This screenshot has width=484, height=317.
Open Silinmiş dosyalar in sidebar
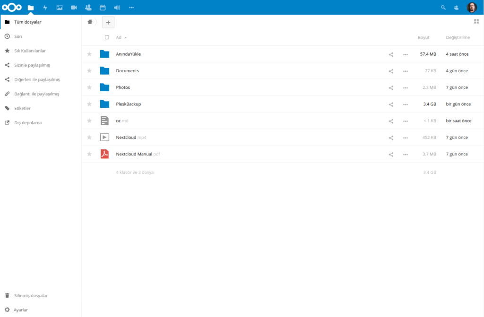pyautogui.click(x=31, y=296)
